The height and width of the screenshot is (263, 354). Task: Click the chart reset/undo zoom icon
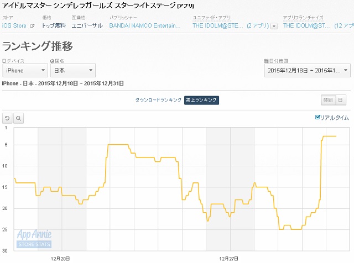pyautogui.click(x=7, y=118)
